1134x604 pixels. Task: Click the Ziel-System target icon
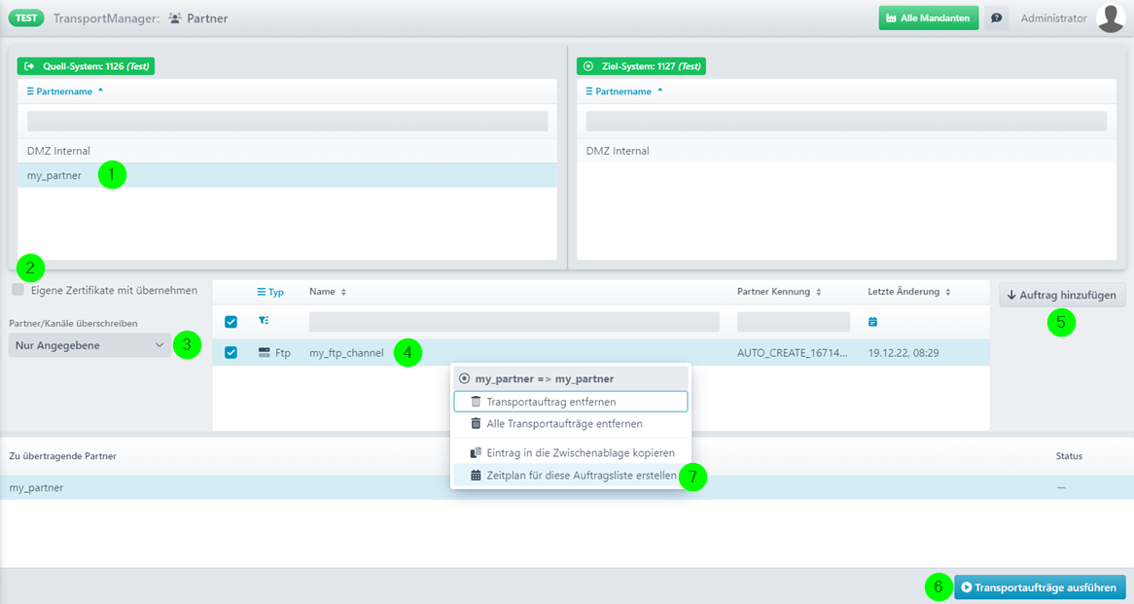point(588,66)
